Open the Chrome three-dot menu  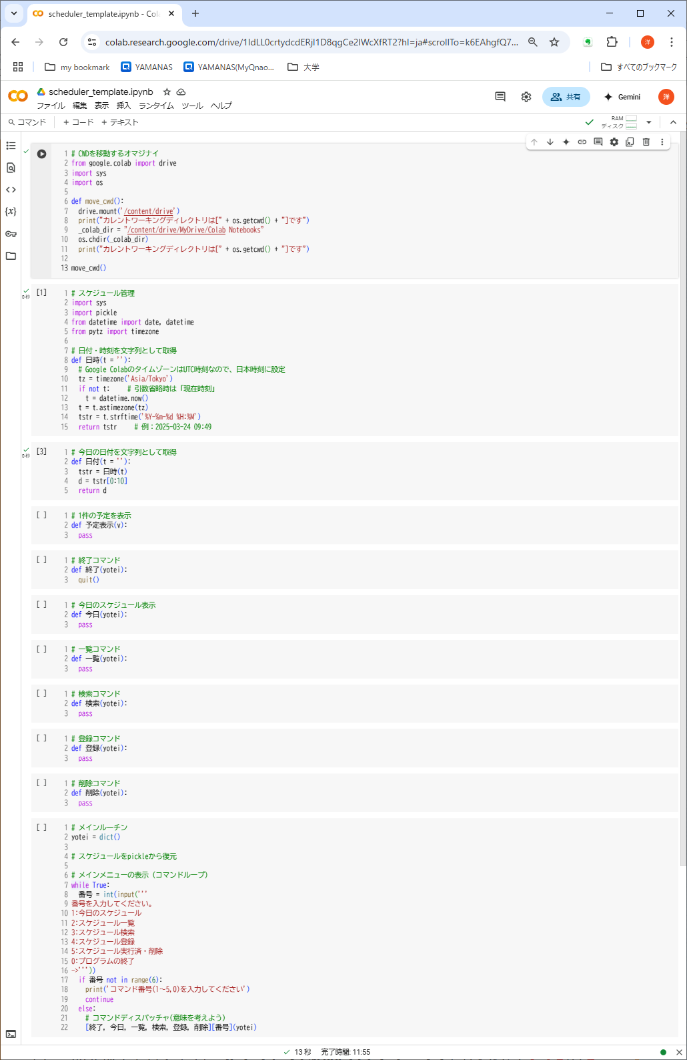click(x=672, y=42)
